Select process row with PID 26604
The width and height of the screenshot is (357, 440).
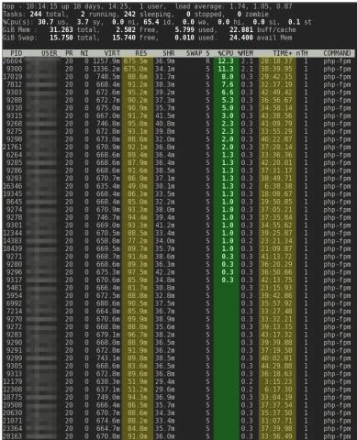(x=177, y=61)
